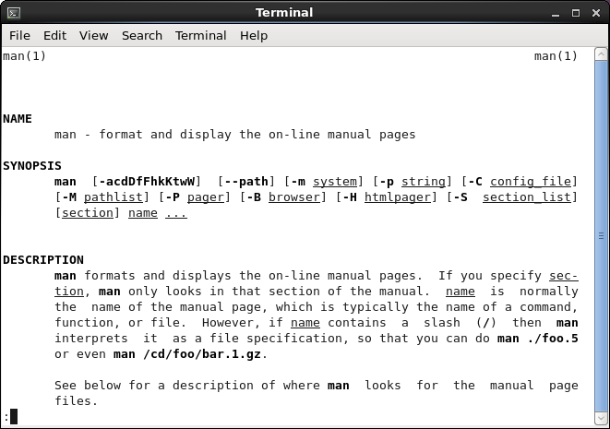Screen dimensions: 610x429
Task: Click the terminal icon in title bar
Action: pos(14,13)
